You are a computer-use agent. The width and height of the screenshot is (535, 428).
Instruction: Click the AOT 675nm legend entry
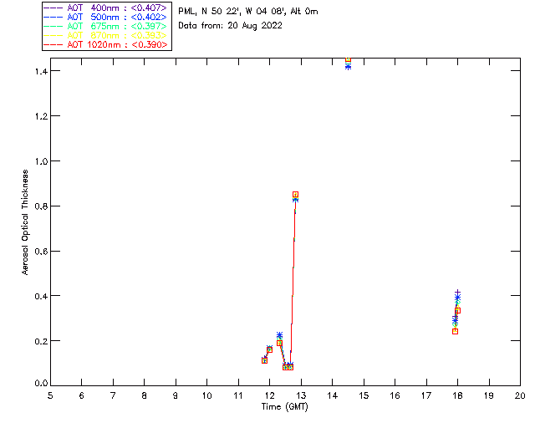point(106,26)
